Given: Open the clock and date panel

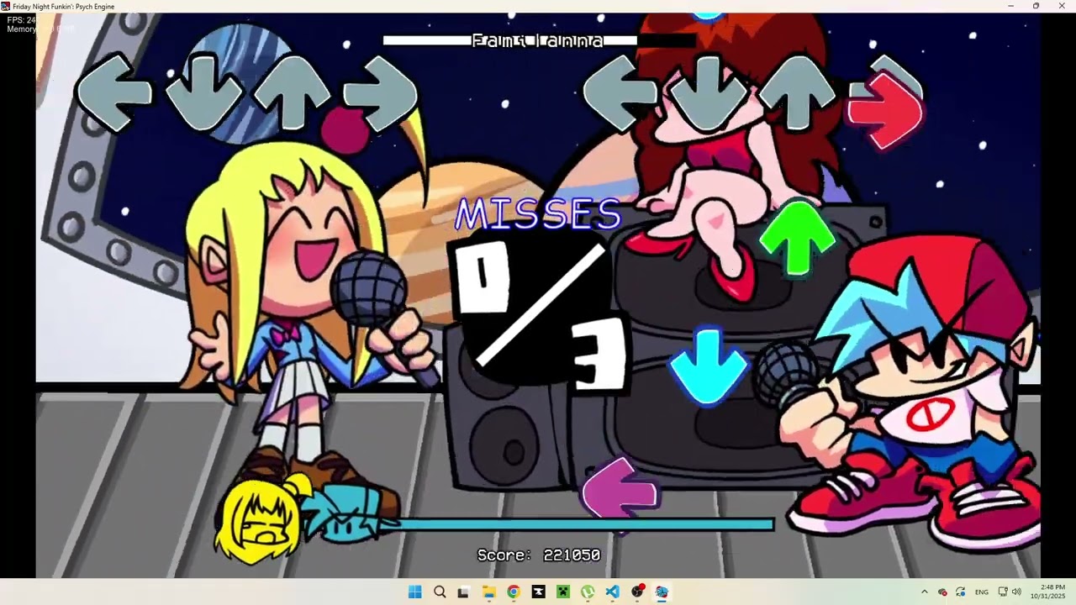Looking at the screenshot, I should click(x=1047, y=592).
